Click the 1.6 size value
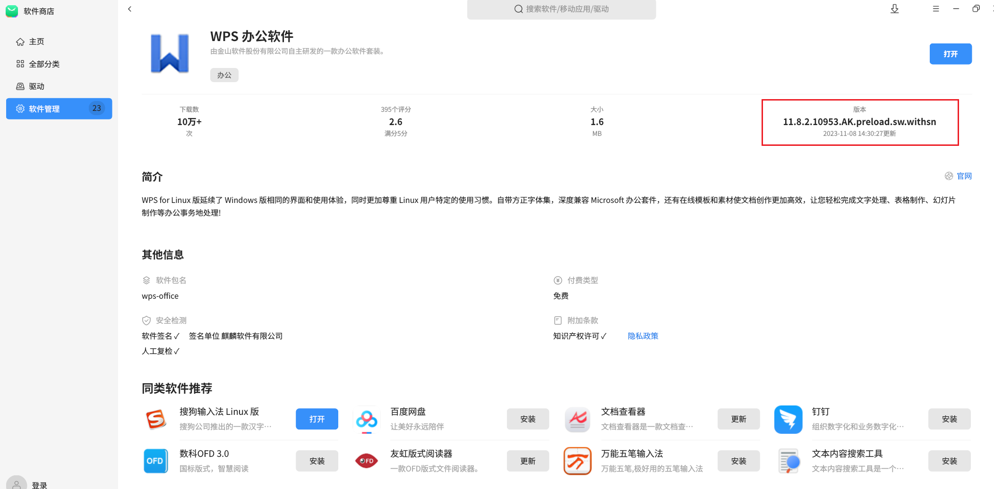 click(x=597, y=122)
